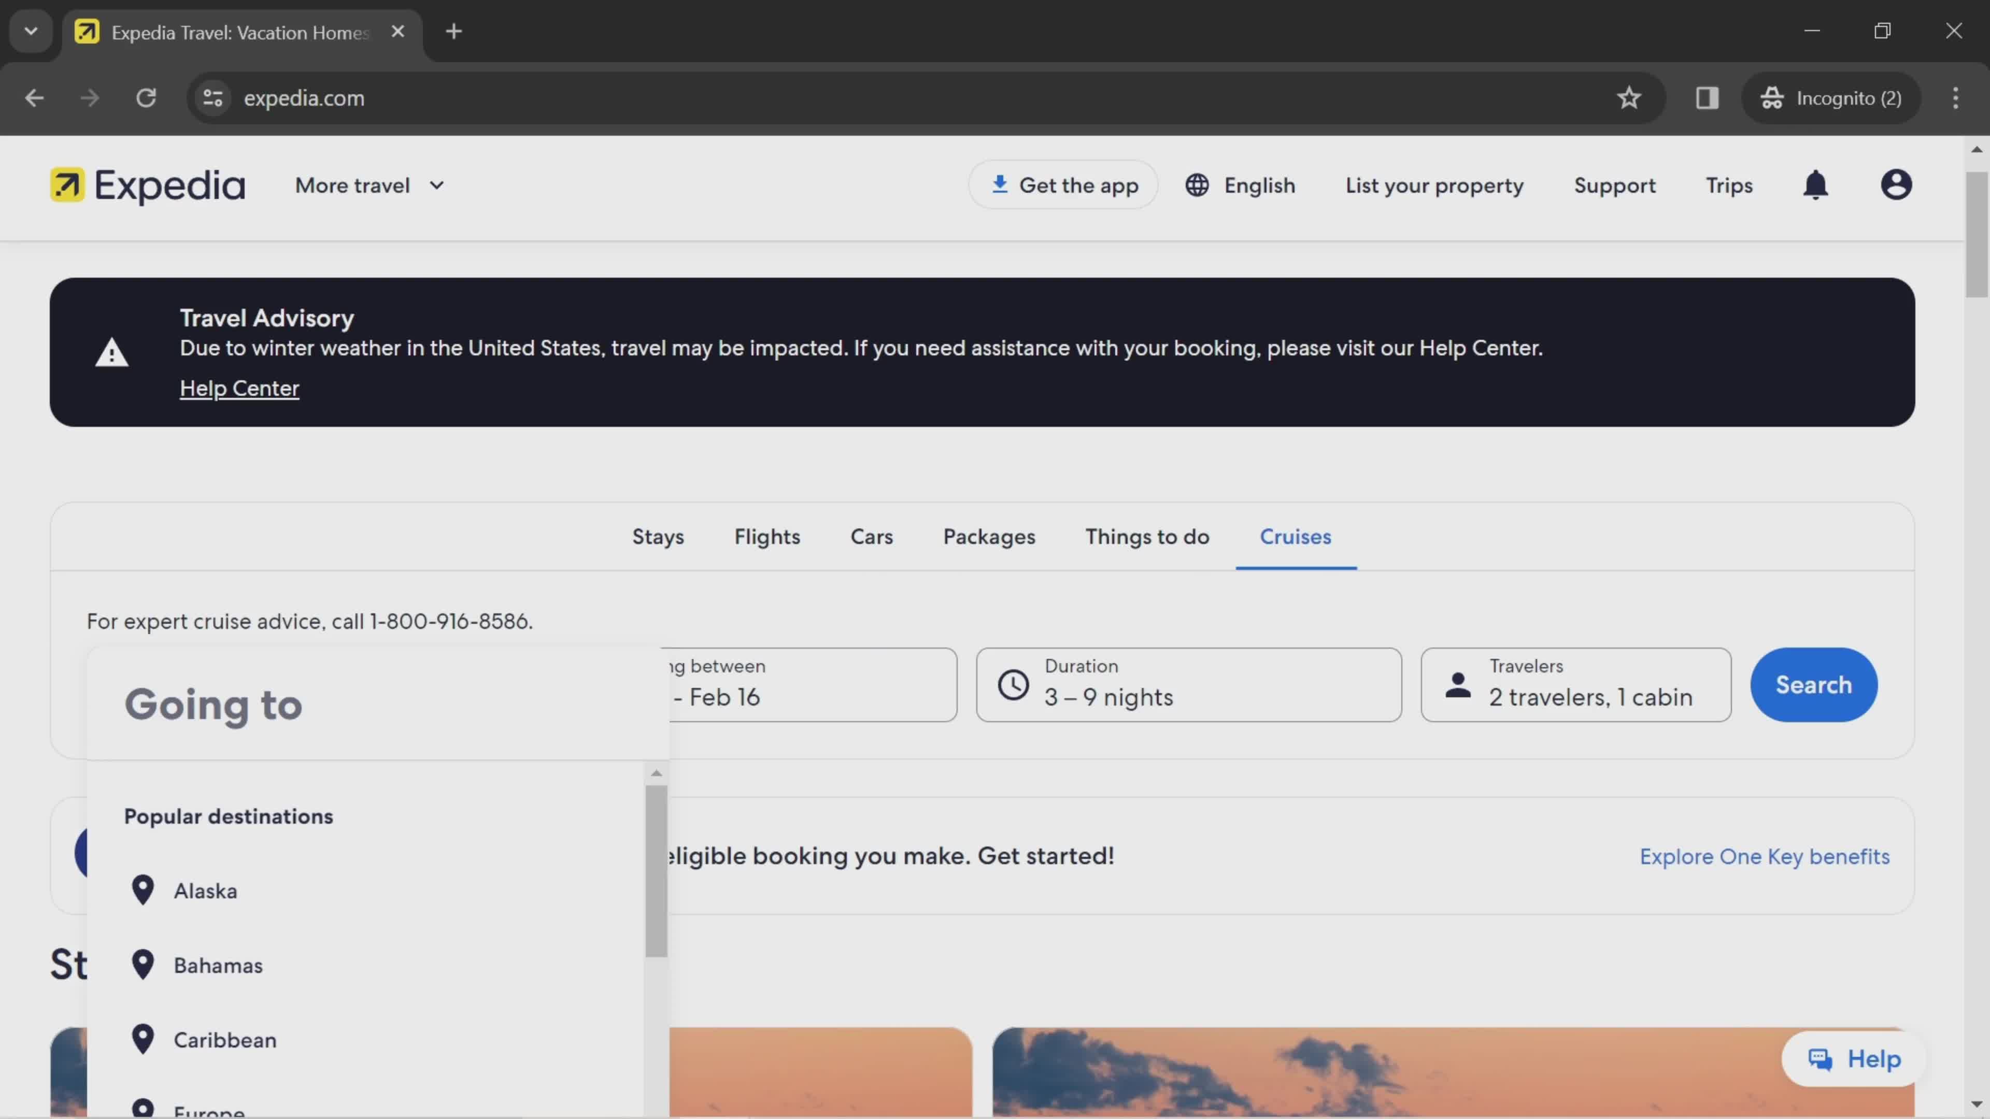1990x1119 pixels.
Task: Open the Support link
Action: [x=1615, y=185]
